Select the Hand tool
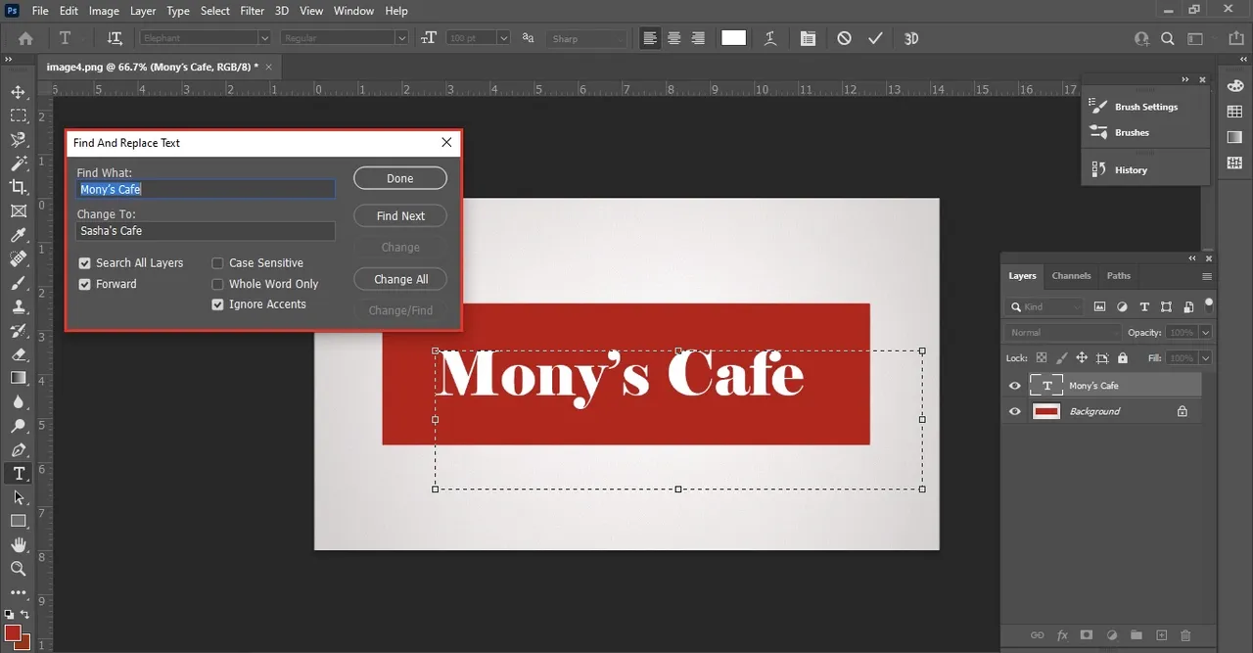Image resolution: width=1253 pixels, height=653 pixels. pos(18,544)
